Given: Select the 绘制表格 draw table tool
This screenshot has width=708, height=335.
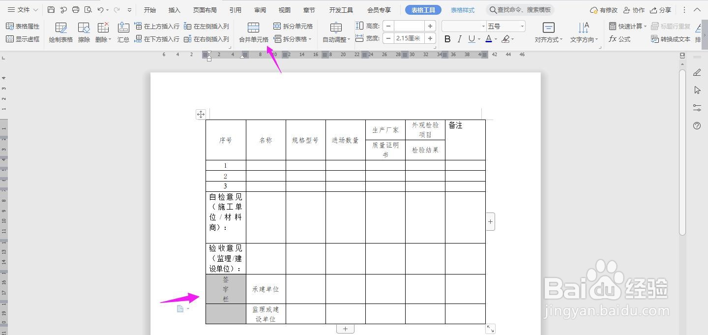Looking at the screenshot, I should pos(60,32).
